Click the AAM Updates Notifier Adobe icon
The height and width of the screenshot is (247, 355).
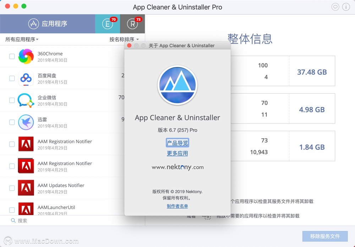point(26,188)
